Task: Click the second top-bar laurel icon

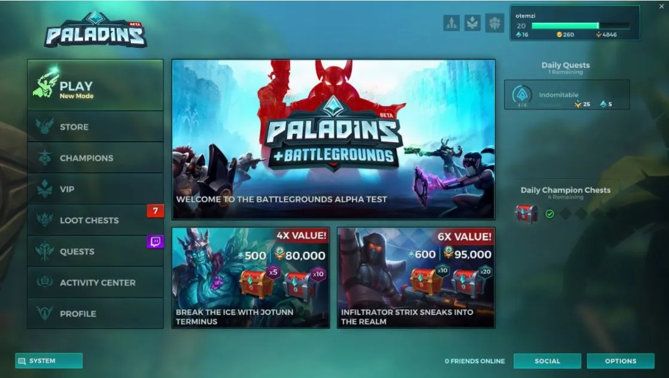Action: (473, 23)
